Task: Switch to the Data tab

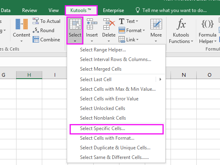Action: [6, 10]
